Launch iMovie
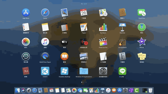 tap(142, 42)
